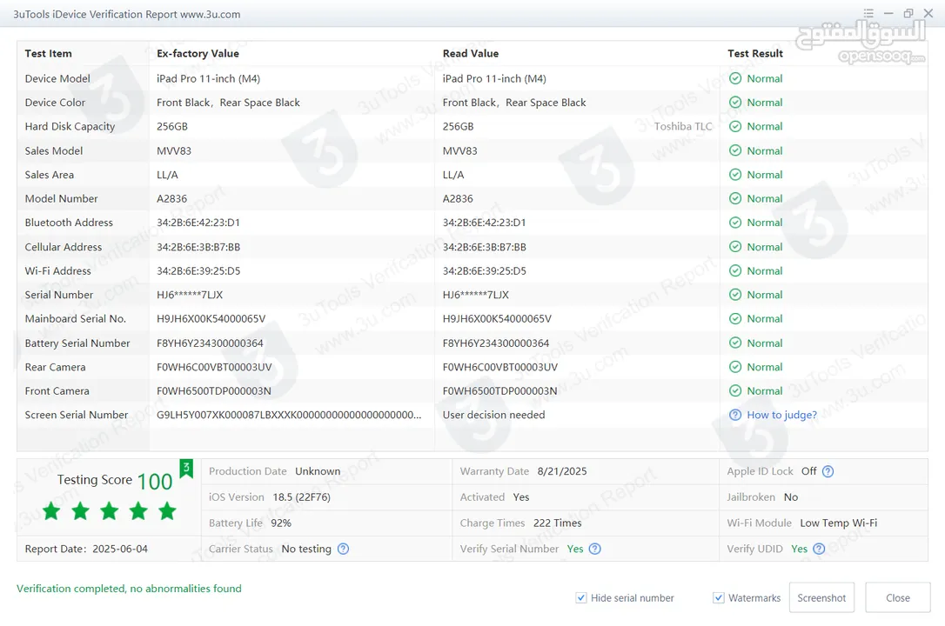This screenshot has height=626, width=945.
Task: Click the first green rating star
Action: [52, 511]
